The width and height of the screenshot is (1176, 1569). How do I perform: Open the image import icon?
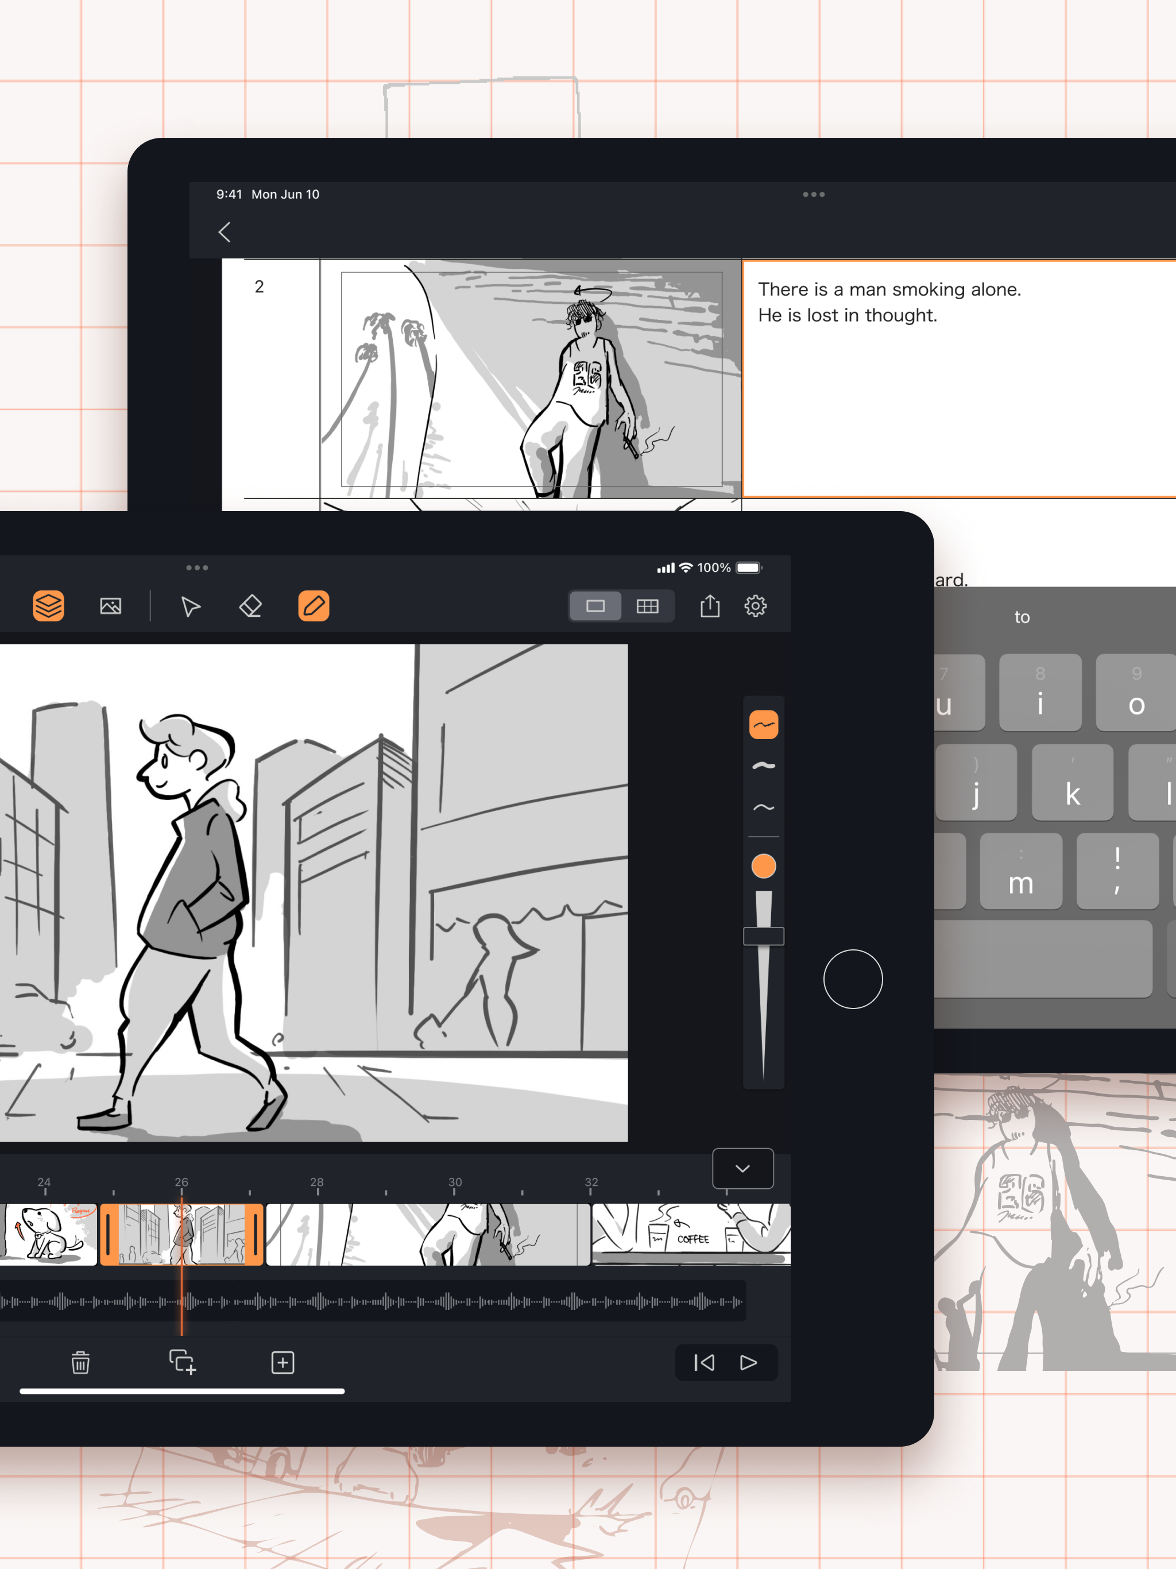(x=111, y=606)
